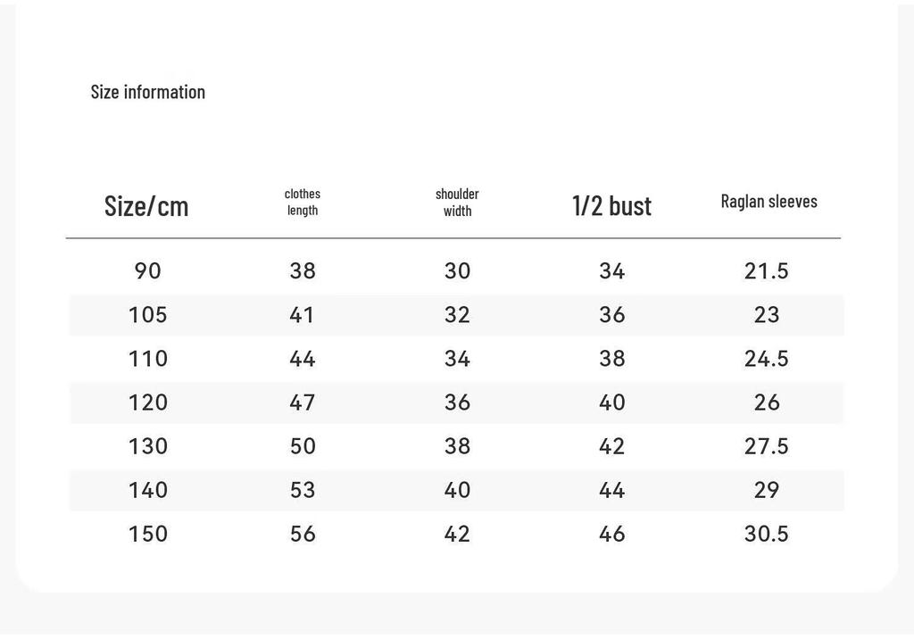The image size is (914, 639).
Task: Click size 105 row label
Action: point(148,315)
